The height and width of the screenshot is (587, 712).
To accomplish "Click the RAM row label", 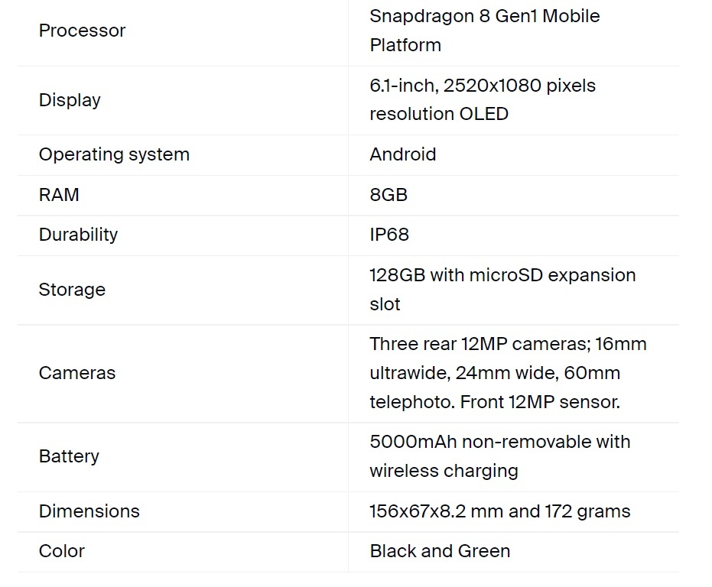I will point(59,195).
